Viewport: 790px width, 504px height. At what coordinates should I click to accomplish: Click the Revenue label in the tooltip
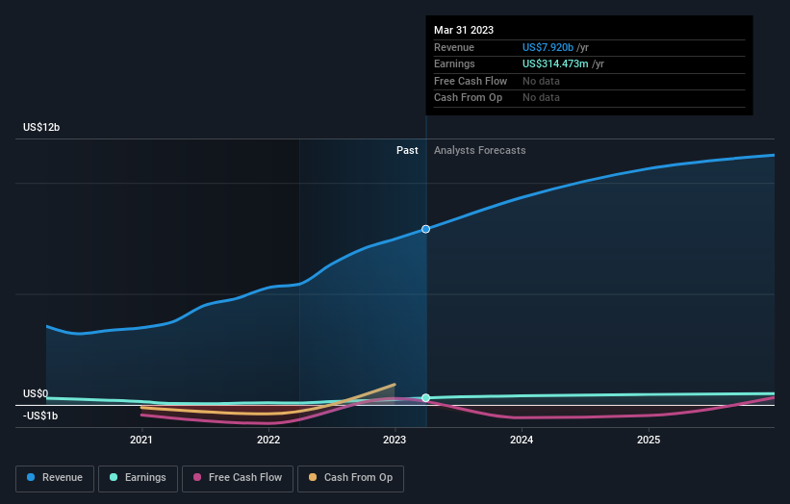click(x=454, y=47)
